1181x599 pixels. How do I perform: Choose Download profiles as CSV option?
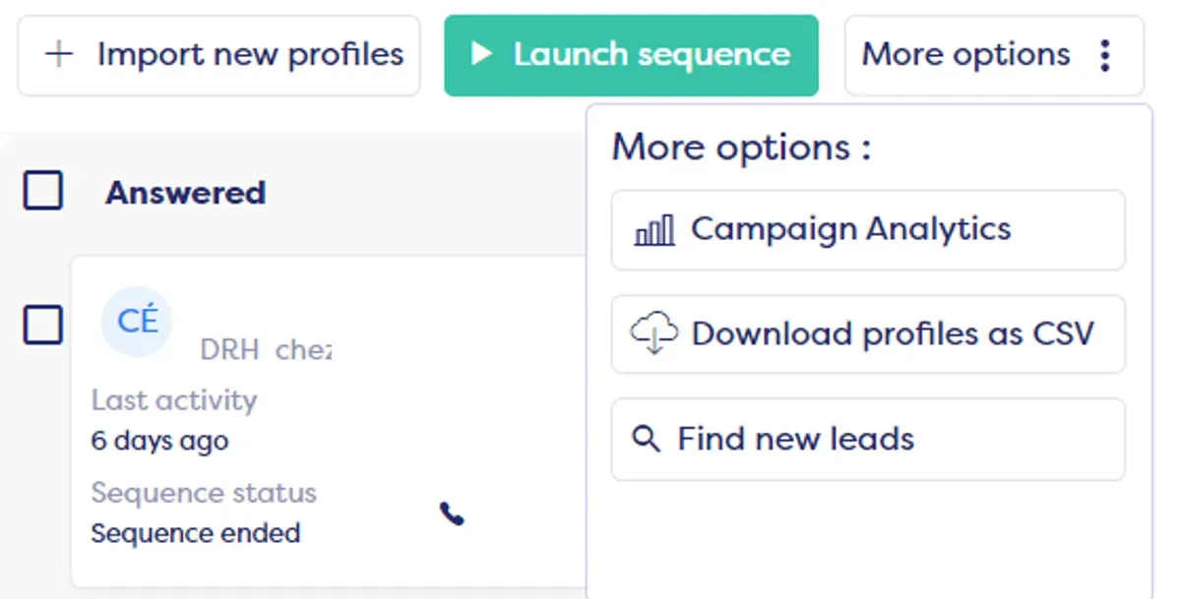(x=867, y=334)
